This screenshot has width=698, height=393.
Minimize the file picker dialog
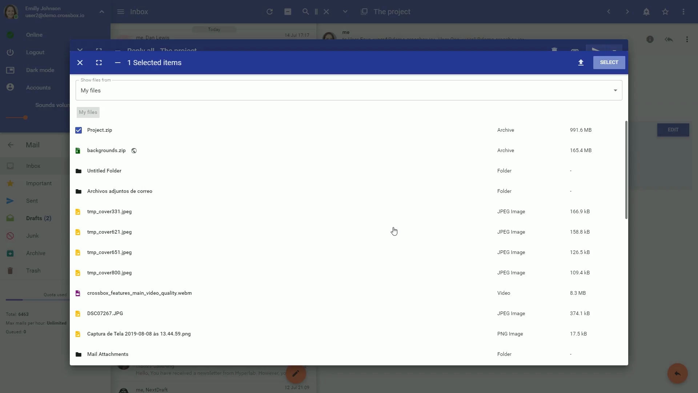[117, 63]
